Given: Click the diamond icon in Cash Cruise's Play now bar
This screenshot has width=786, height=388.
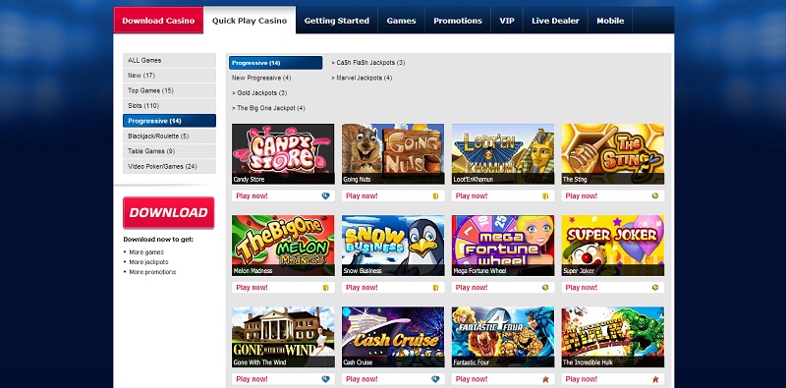Looking at the screenshot, I should coord(435,379).
